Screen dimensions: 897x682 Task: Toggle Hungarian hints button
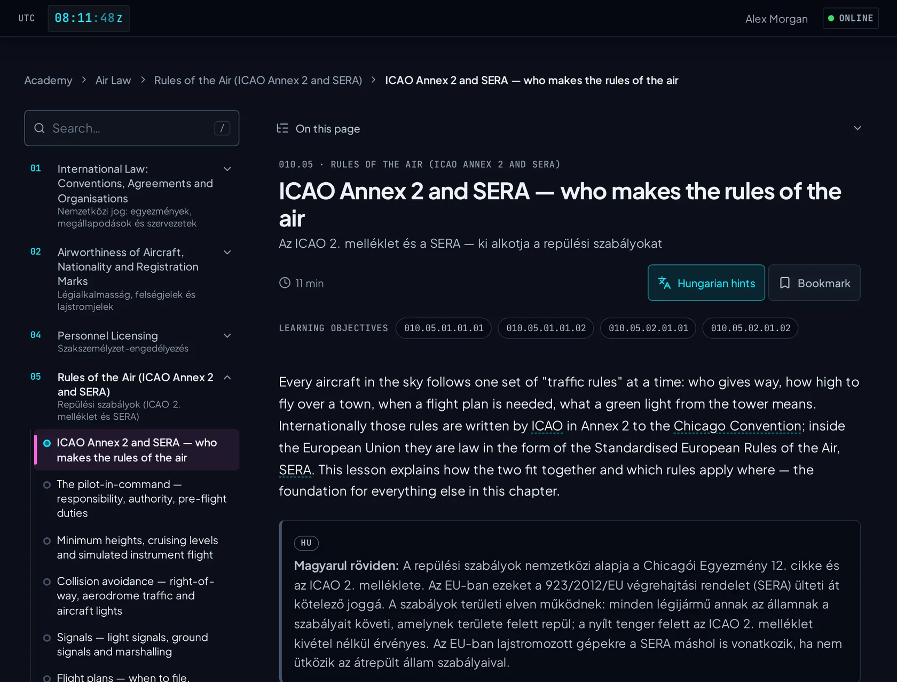click(x=706, y=283)
